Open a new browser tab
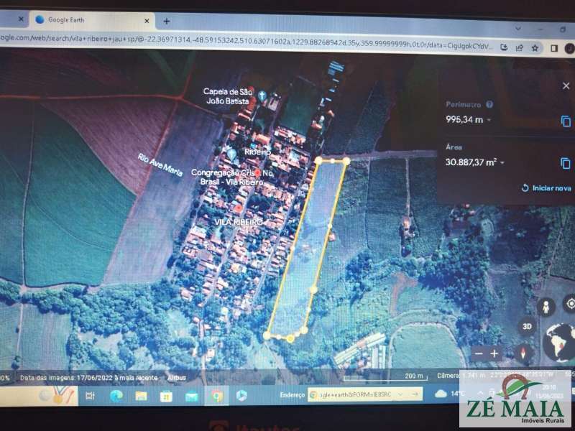The image size is (575, 431). [x=167, y=21]
